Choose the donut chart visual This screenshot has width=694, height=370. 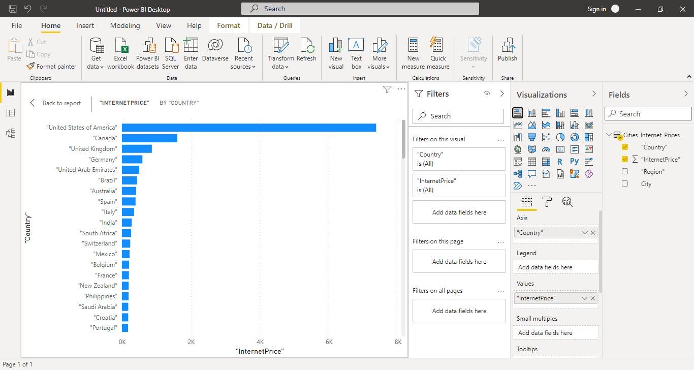[575, 137]
